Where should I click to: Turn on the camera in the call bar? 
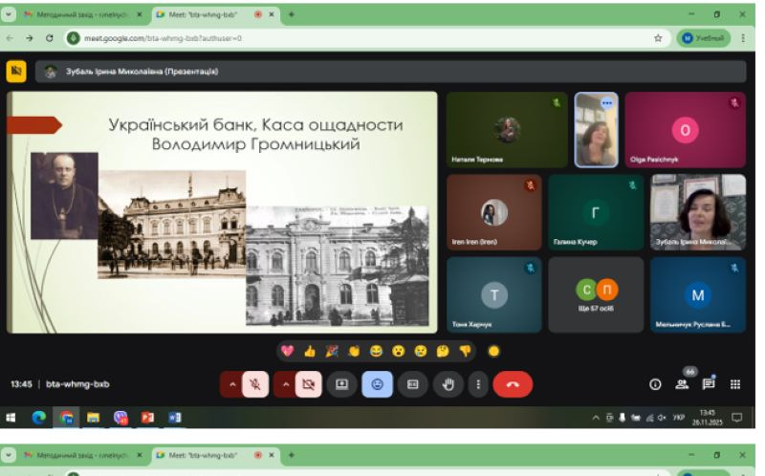(308, 384)
